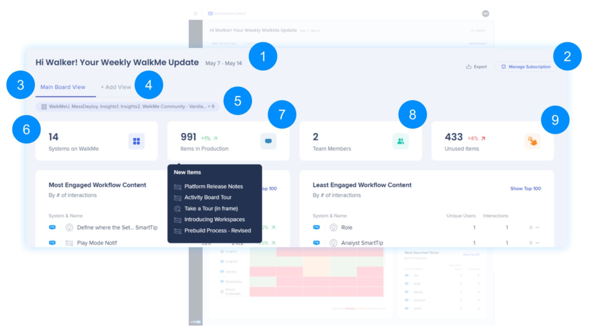Click Export in the enlarged panel header

477,67
